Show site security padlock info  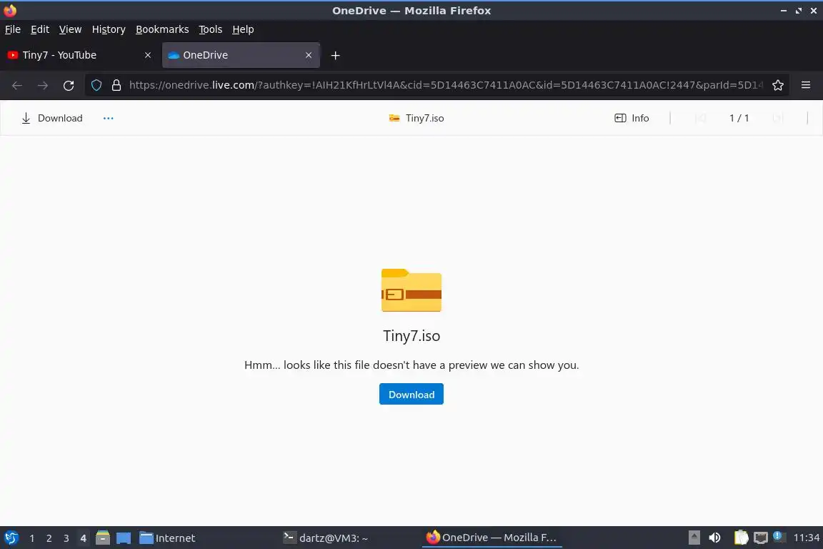(x=116, y=85)
